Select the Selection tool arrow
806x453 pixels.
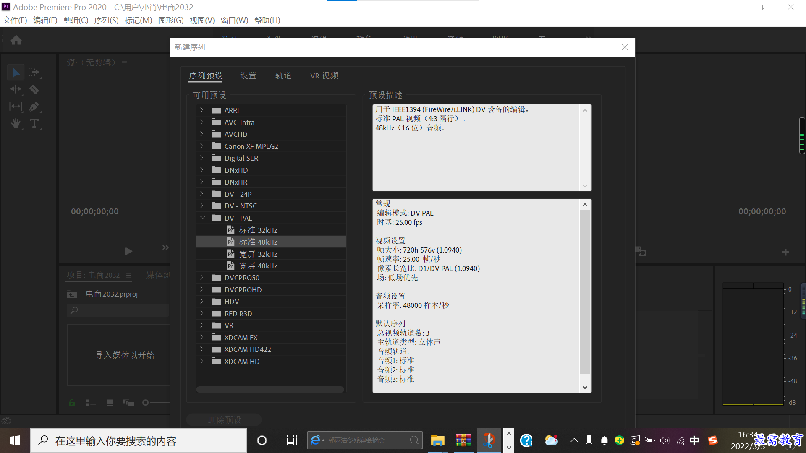click(x=16, y=73)
